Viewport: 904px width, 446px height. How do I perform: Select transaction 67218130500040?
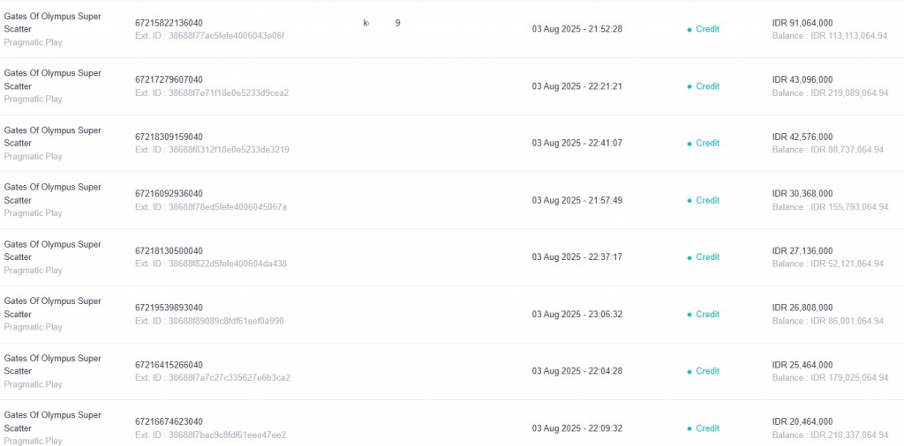(169, 251)
